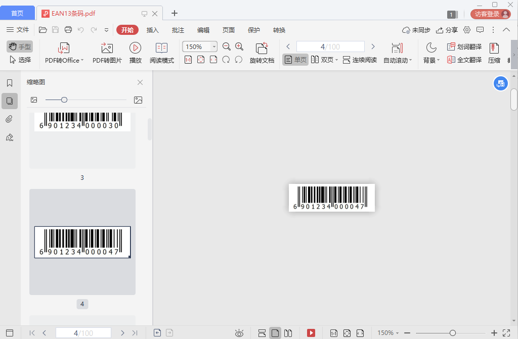Switch to the 插入 tab
The width and height of the screenshot is (518, 339).
click(153, 30)
